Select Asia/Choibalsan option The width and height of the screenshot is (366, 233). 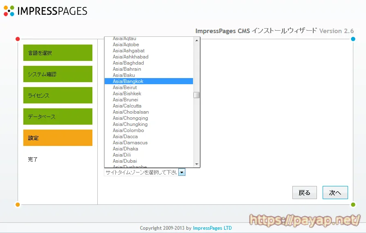click(x=149, y=112)
